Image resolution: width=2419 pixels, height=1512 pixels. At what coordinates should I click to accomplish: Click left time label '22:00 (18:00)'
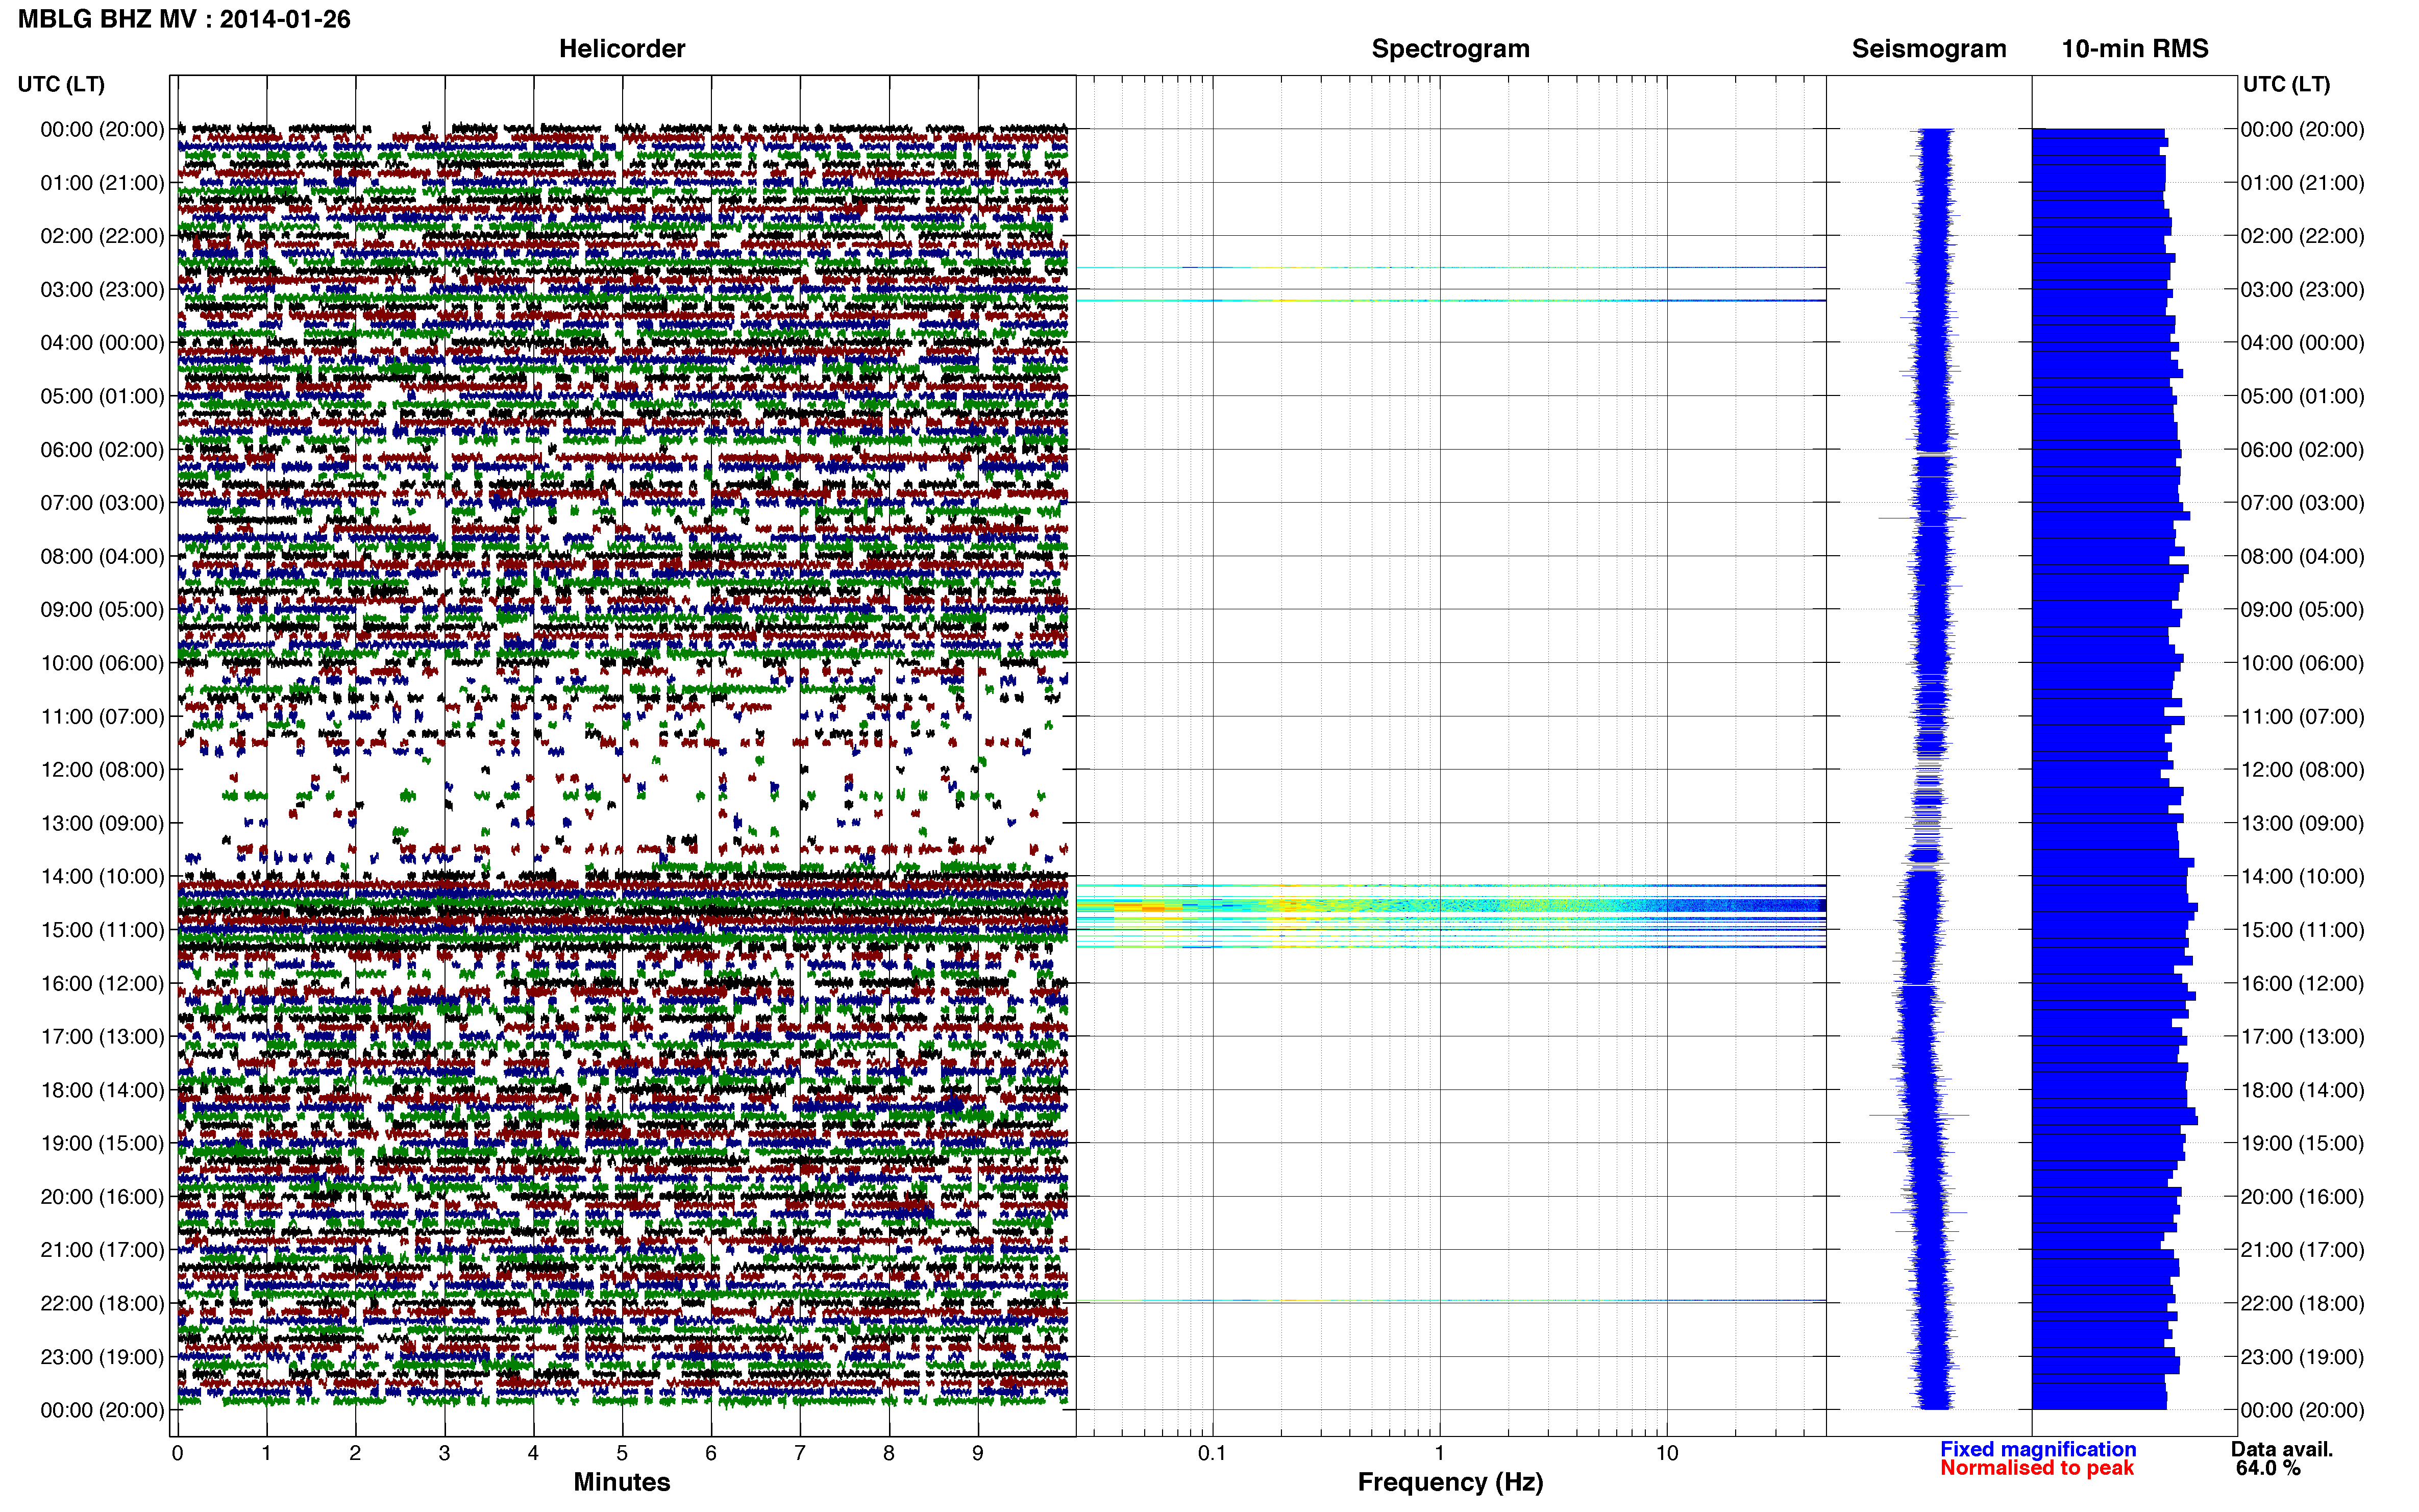tap(102, 1303)
